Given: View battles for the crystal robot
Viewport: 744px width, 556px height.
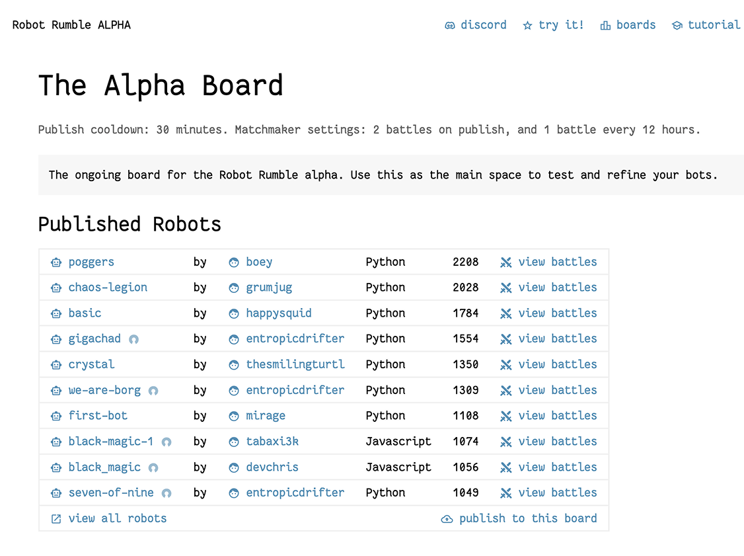Looking at the screenshot, I should 557,364.
